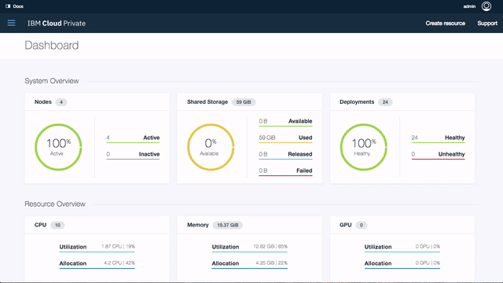The image size is (503, 283).
Task: Click the IBM Cloud Private title
Action: tap(57, 23)
